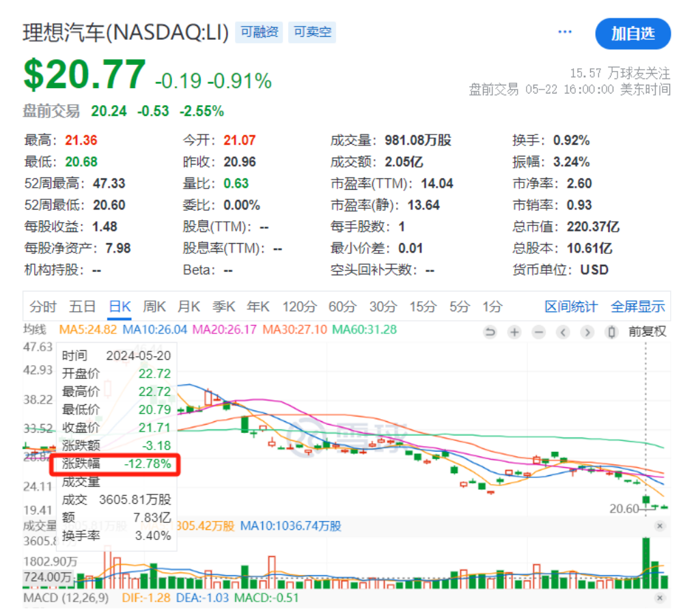Switch to the 60分 chart tab
This screenshot has width=681, height=609.
coord(342,307)
